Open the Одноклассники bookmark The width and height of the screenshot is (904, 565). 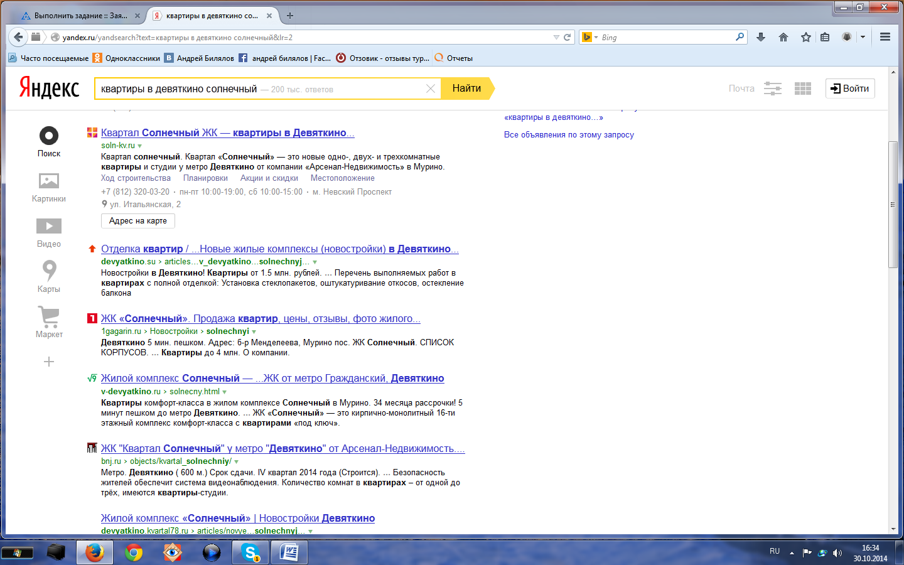pyautogui.click(x=126, y=58)
